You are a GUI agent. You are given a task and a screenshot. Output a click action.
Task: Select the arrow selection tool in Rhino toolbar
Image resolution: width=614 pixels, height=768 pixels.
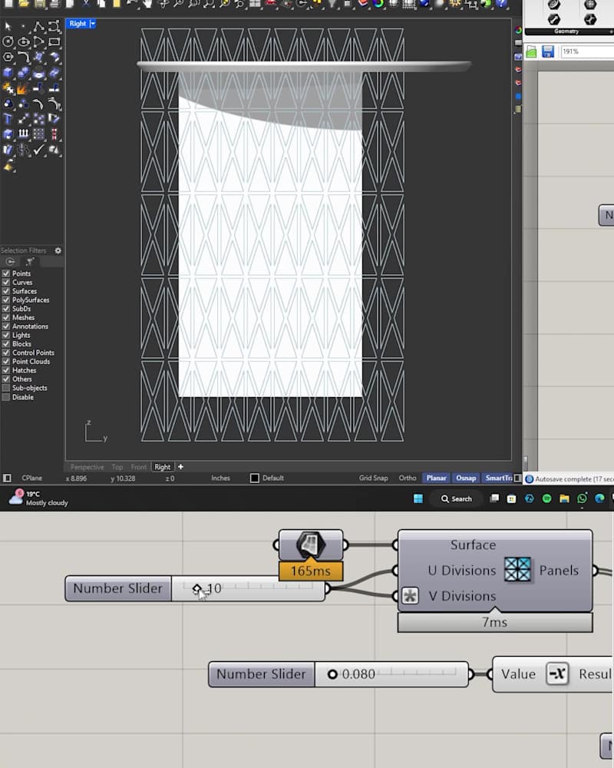pos(8,27)
